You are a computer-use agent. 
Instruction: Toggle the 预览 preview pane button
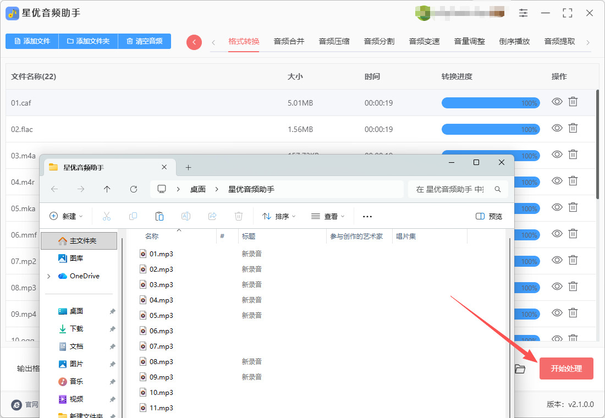[489, 216]
